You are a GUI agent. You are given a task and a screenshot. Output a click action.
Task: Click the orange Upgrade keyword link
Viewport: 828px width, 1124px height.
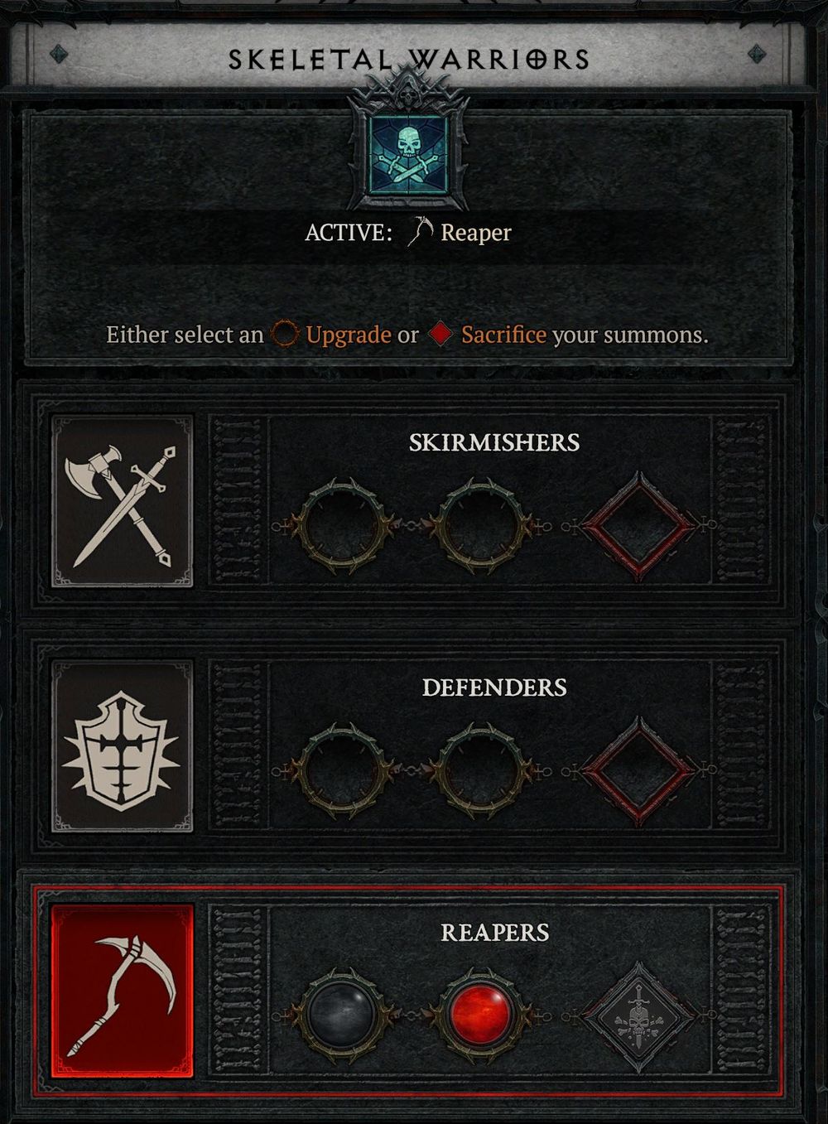(349, 335)
